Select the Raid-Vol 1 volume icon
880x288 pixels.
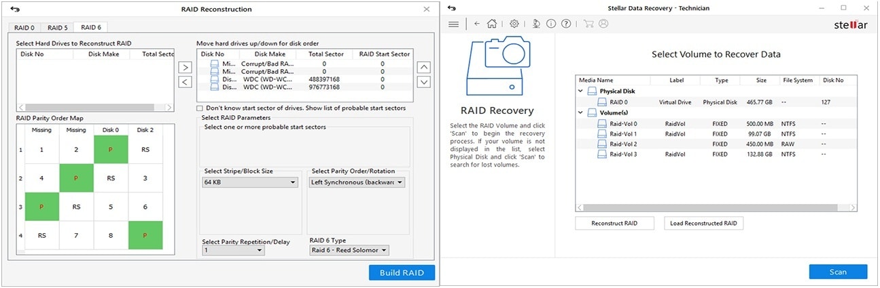pos(603,134)
